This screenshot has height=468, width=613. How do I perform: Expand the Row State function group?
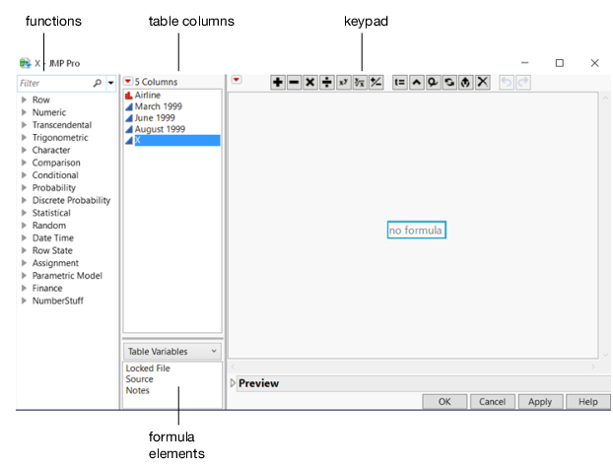point(24,250)
